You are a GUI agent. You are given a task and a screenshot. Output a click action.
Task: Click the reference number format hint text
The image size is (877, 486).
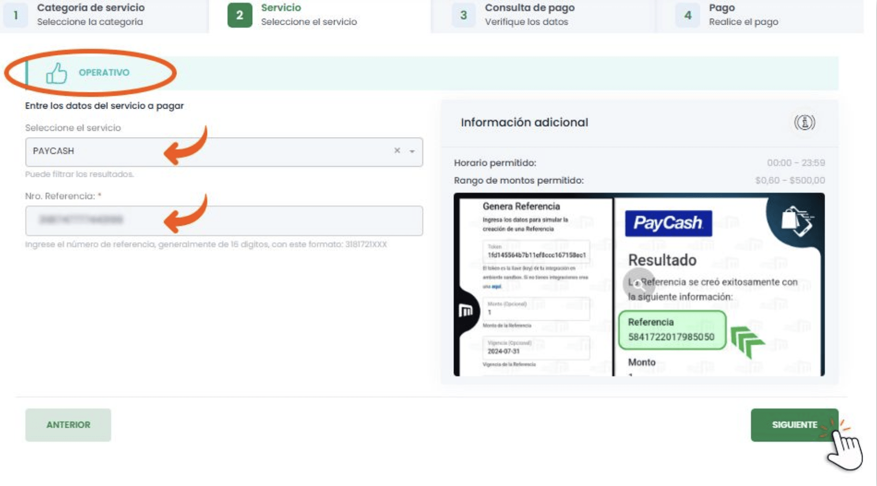(x=206, y=244)
